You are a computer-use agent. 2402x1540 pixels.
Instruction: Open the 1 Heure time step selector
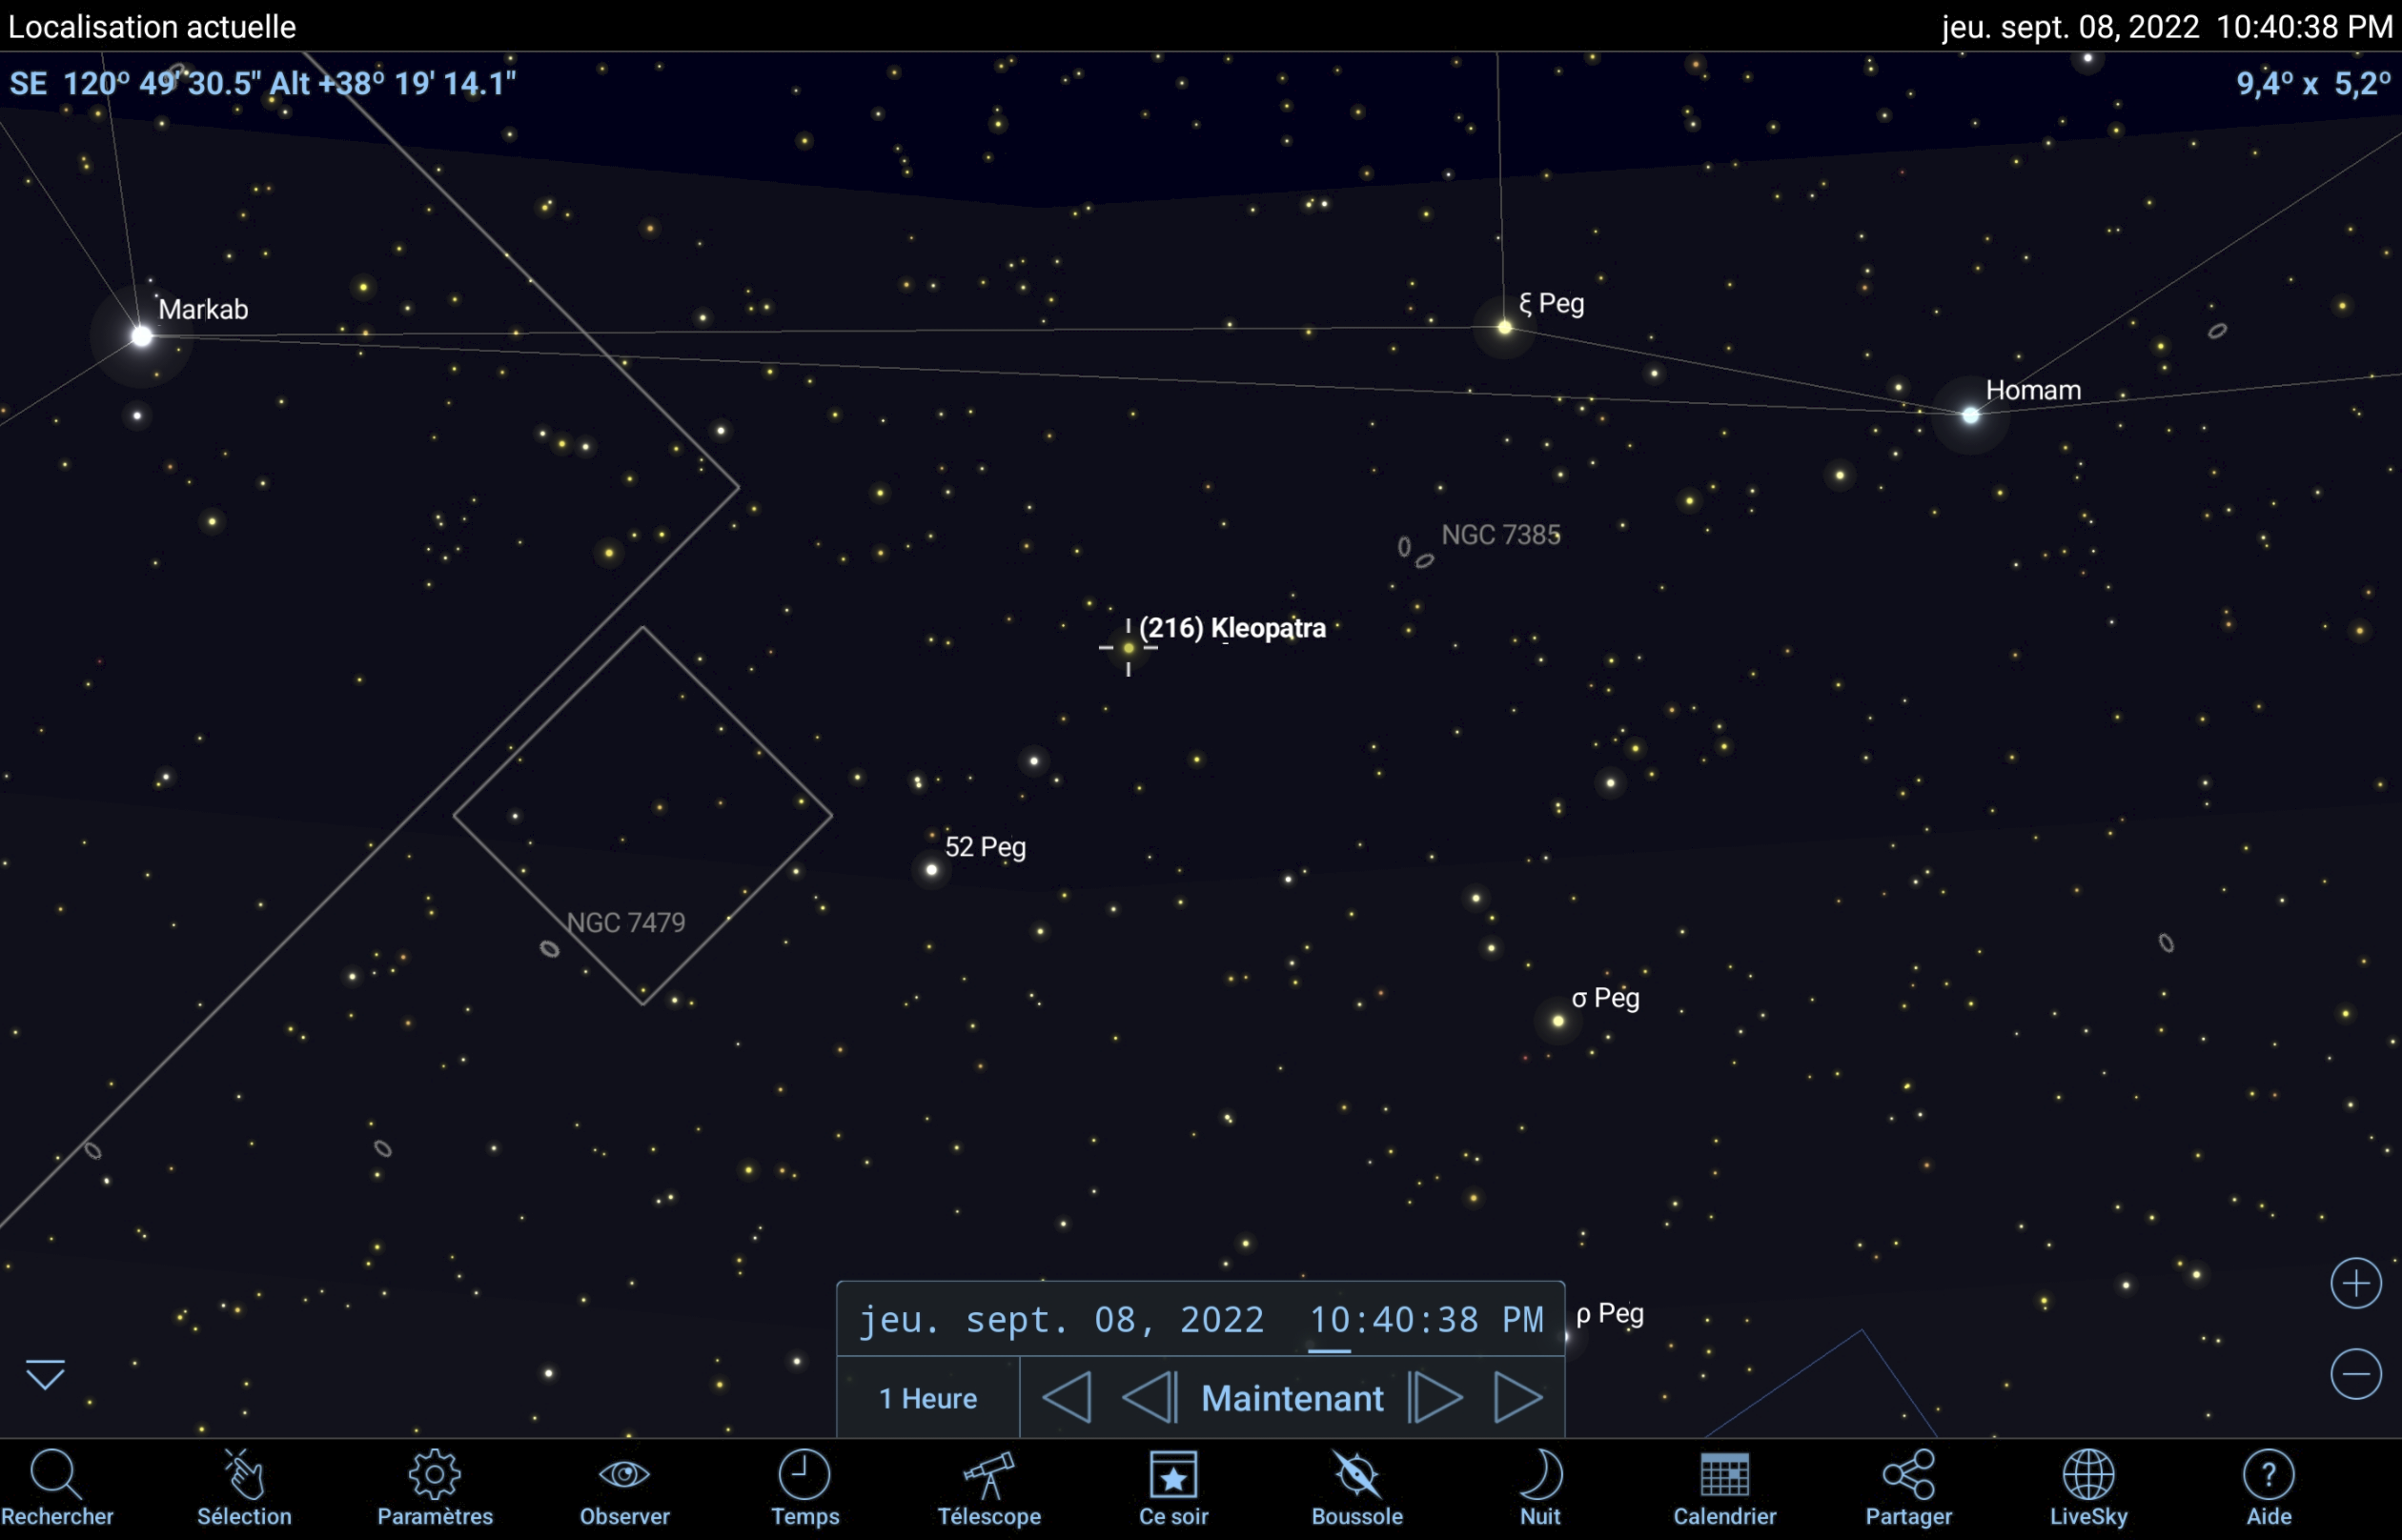point(928,1398)
